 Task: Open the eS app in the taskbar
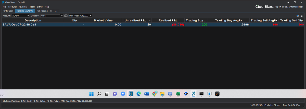coord(170,94)
